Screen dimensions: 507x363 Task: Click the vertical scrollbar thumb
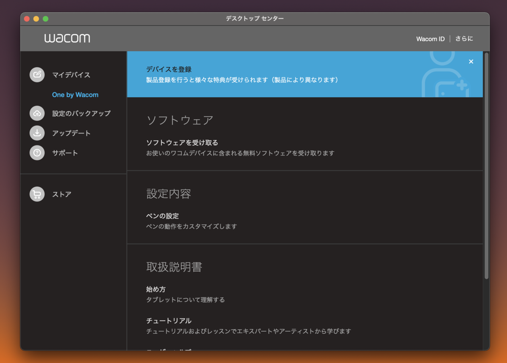[486, 166]
